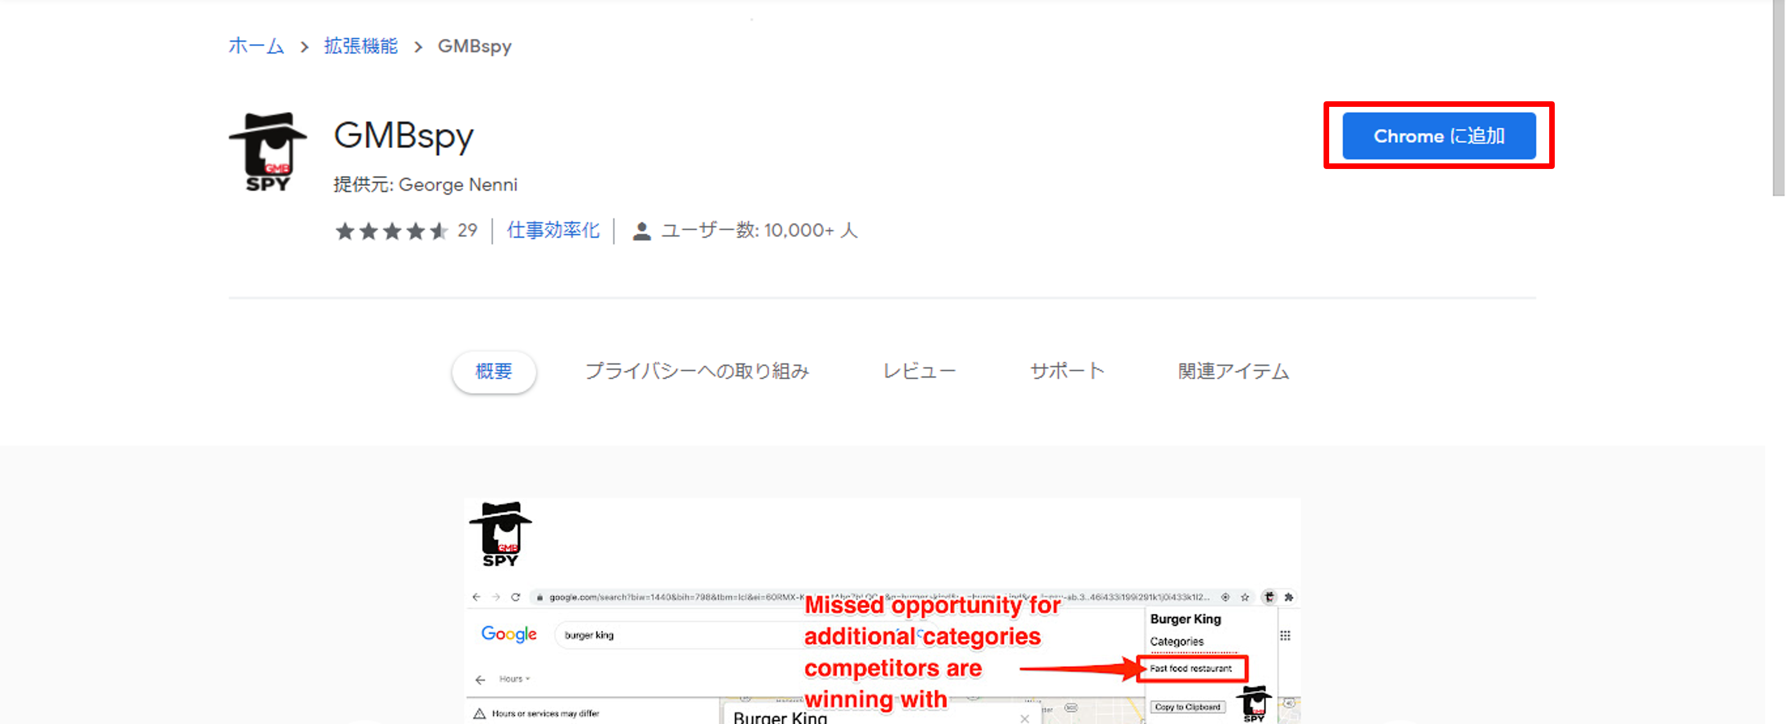Viewport: 1786px width, 724px height.
Task: Go to the ホーム breadcrumb link
Action: point(256,46)
